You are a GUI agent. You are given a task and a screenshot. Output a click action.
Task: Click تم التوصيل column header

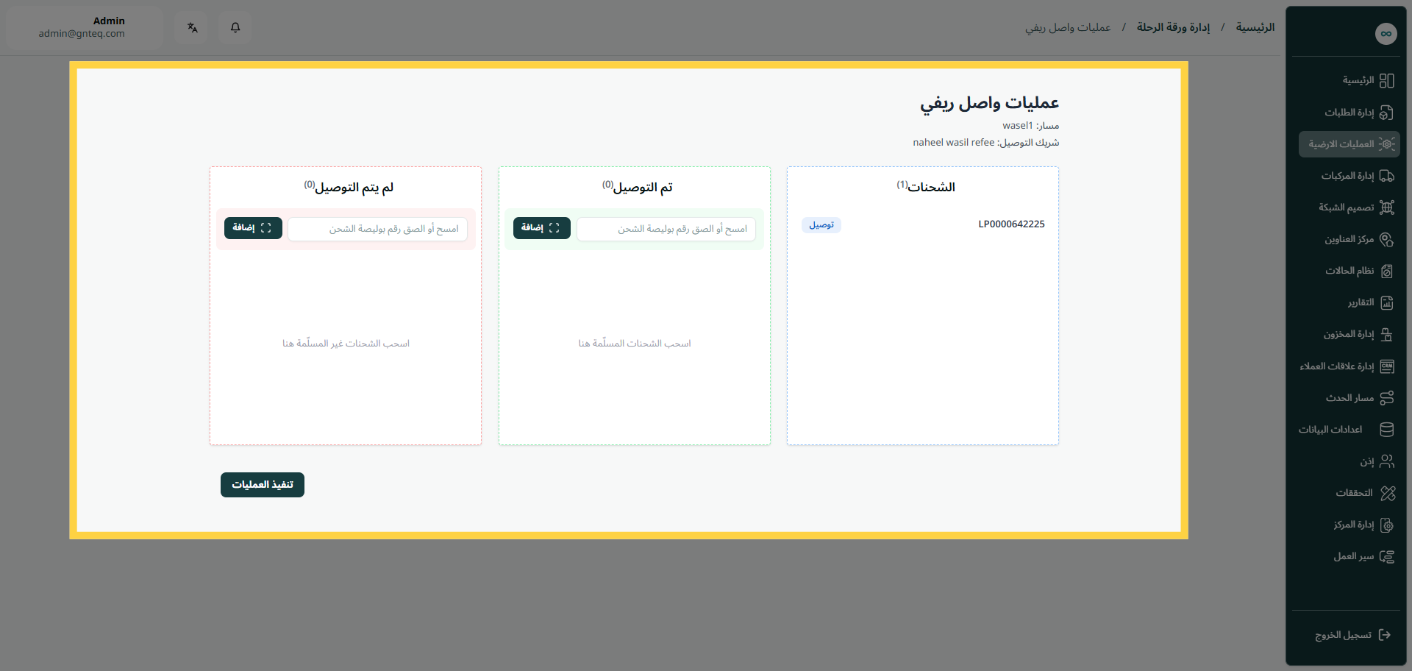tap(637, 187)
